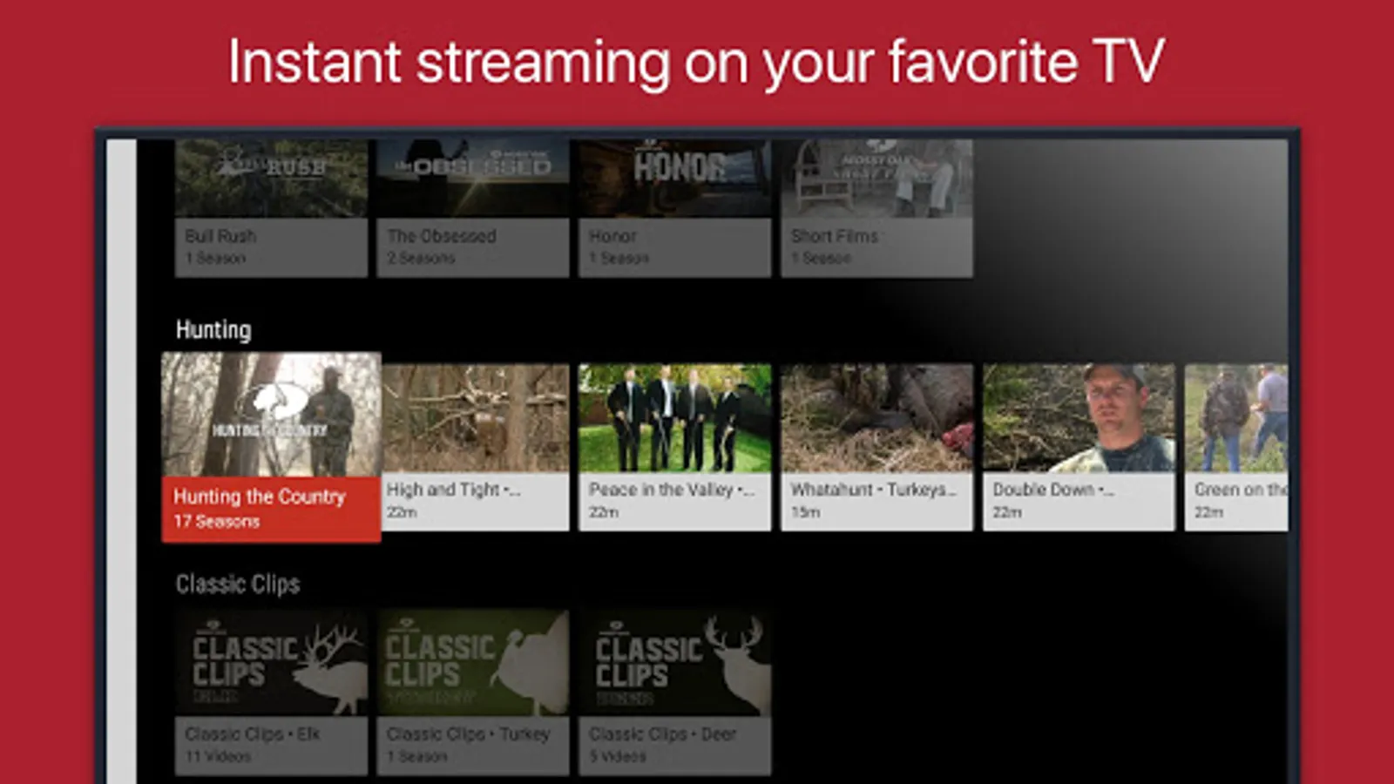
Task: Select the 'Bull Rush' title text
Action: click(x=220, y=236)
